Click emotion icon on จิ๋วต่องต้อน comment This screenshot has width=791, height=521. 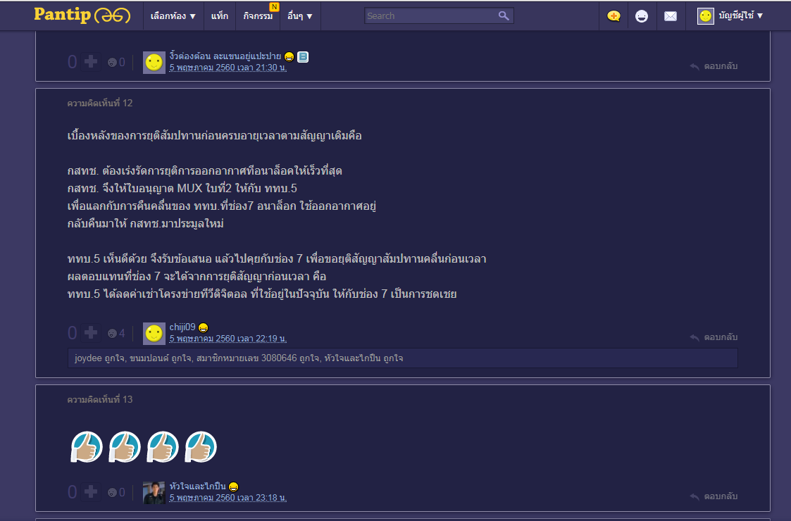(112, 63)
